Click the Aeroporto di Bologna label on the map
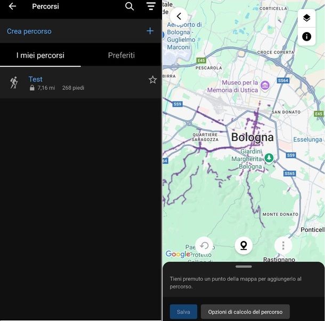 [x=184, y=36]
